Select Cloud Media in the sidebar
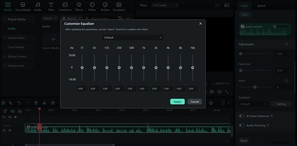 pyautogui.click(x=16, y=47)
